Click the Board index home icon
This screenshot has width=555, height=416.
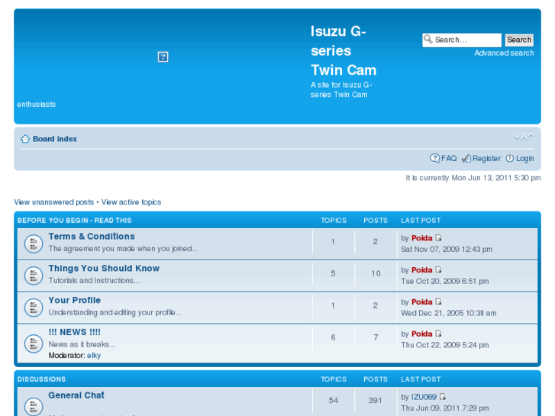tap(25, 139)
